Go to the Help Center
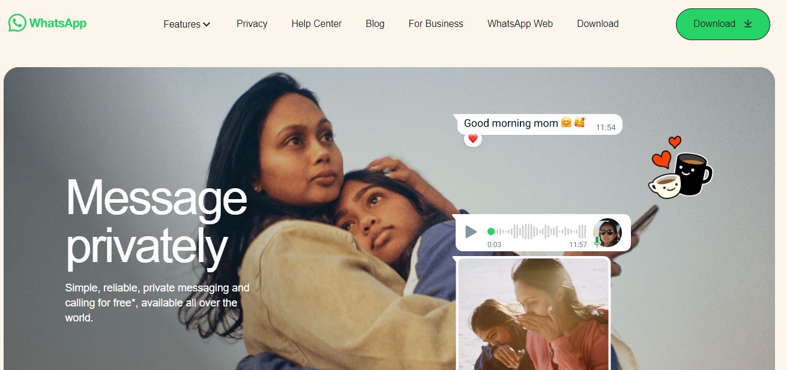The image size is (787, 370). coord(316,24)
